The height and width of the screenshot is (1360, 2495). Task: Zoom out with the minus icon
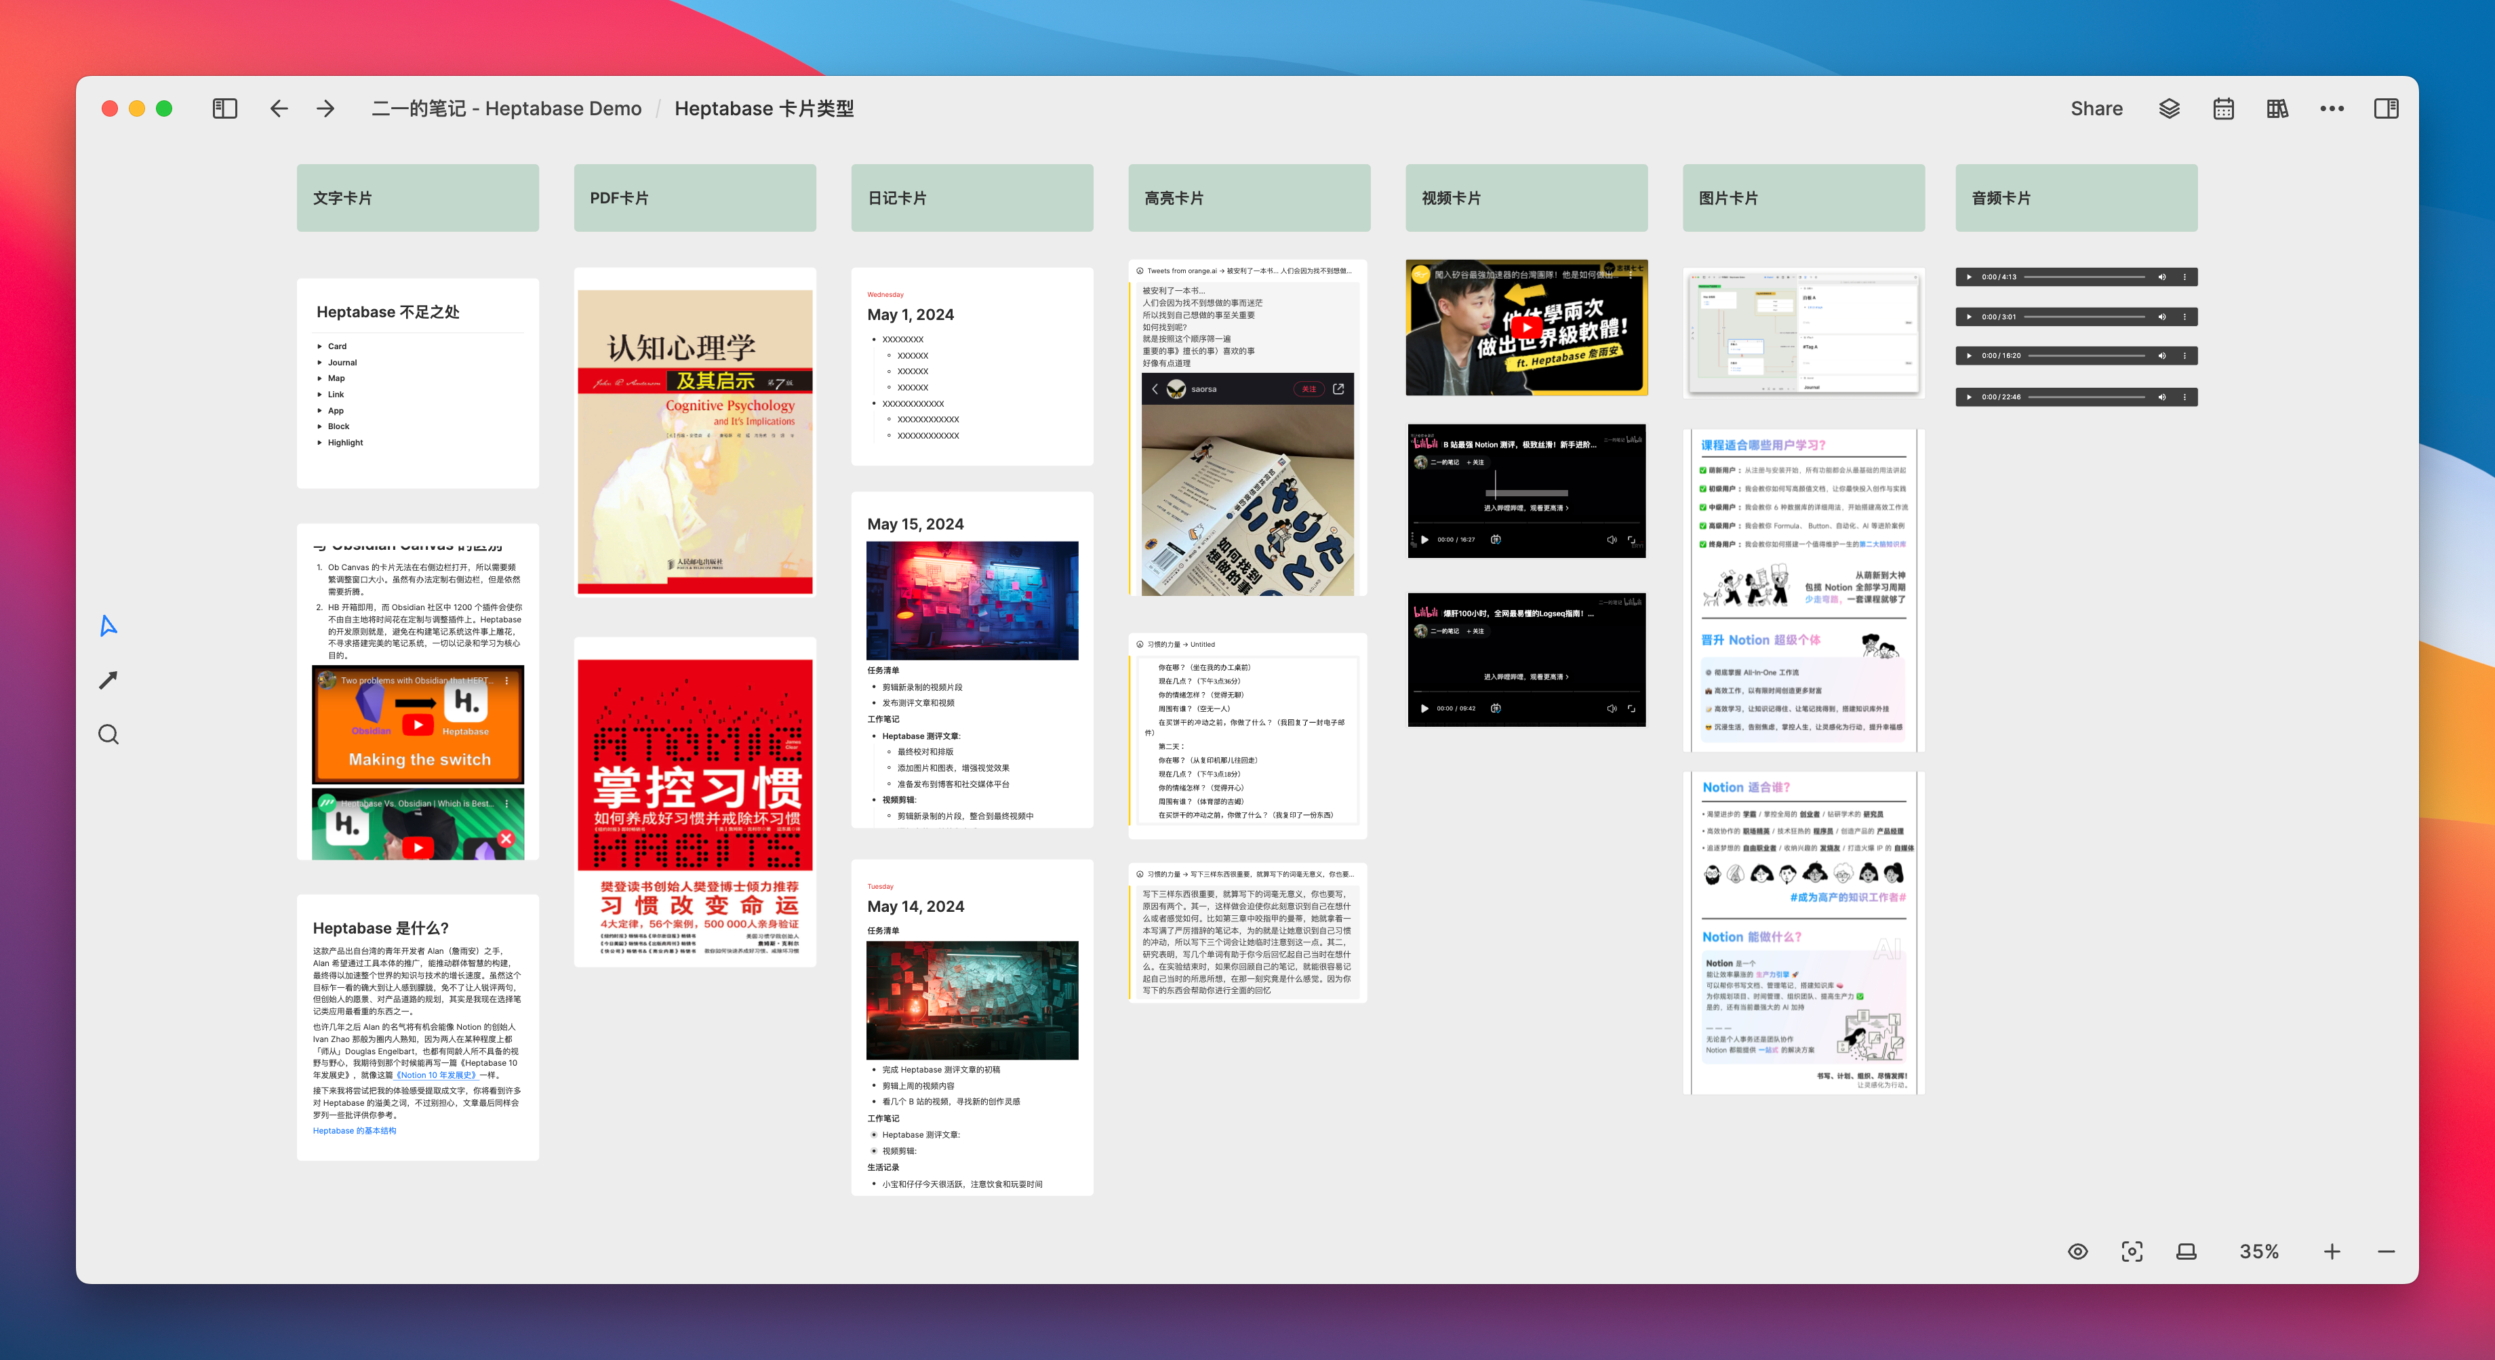[2387, 1252]
